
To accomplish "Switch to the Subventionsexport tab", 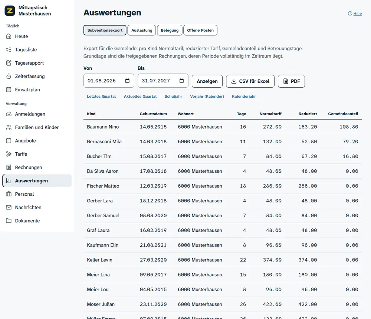I will coord(105,30).
